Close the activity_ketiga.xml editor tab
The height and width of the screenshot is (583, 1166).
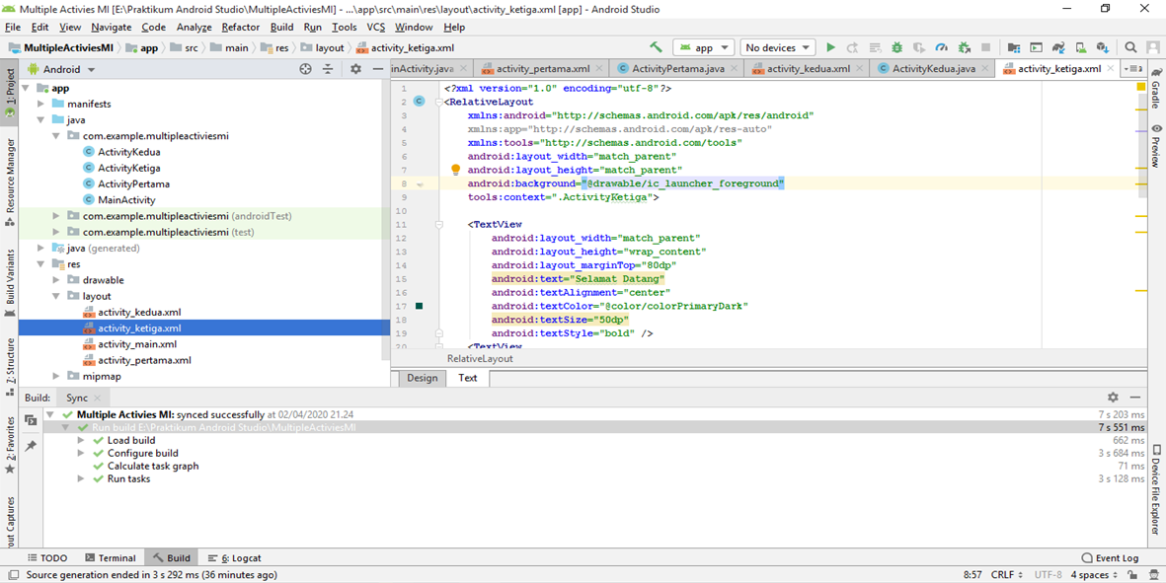1111,68
